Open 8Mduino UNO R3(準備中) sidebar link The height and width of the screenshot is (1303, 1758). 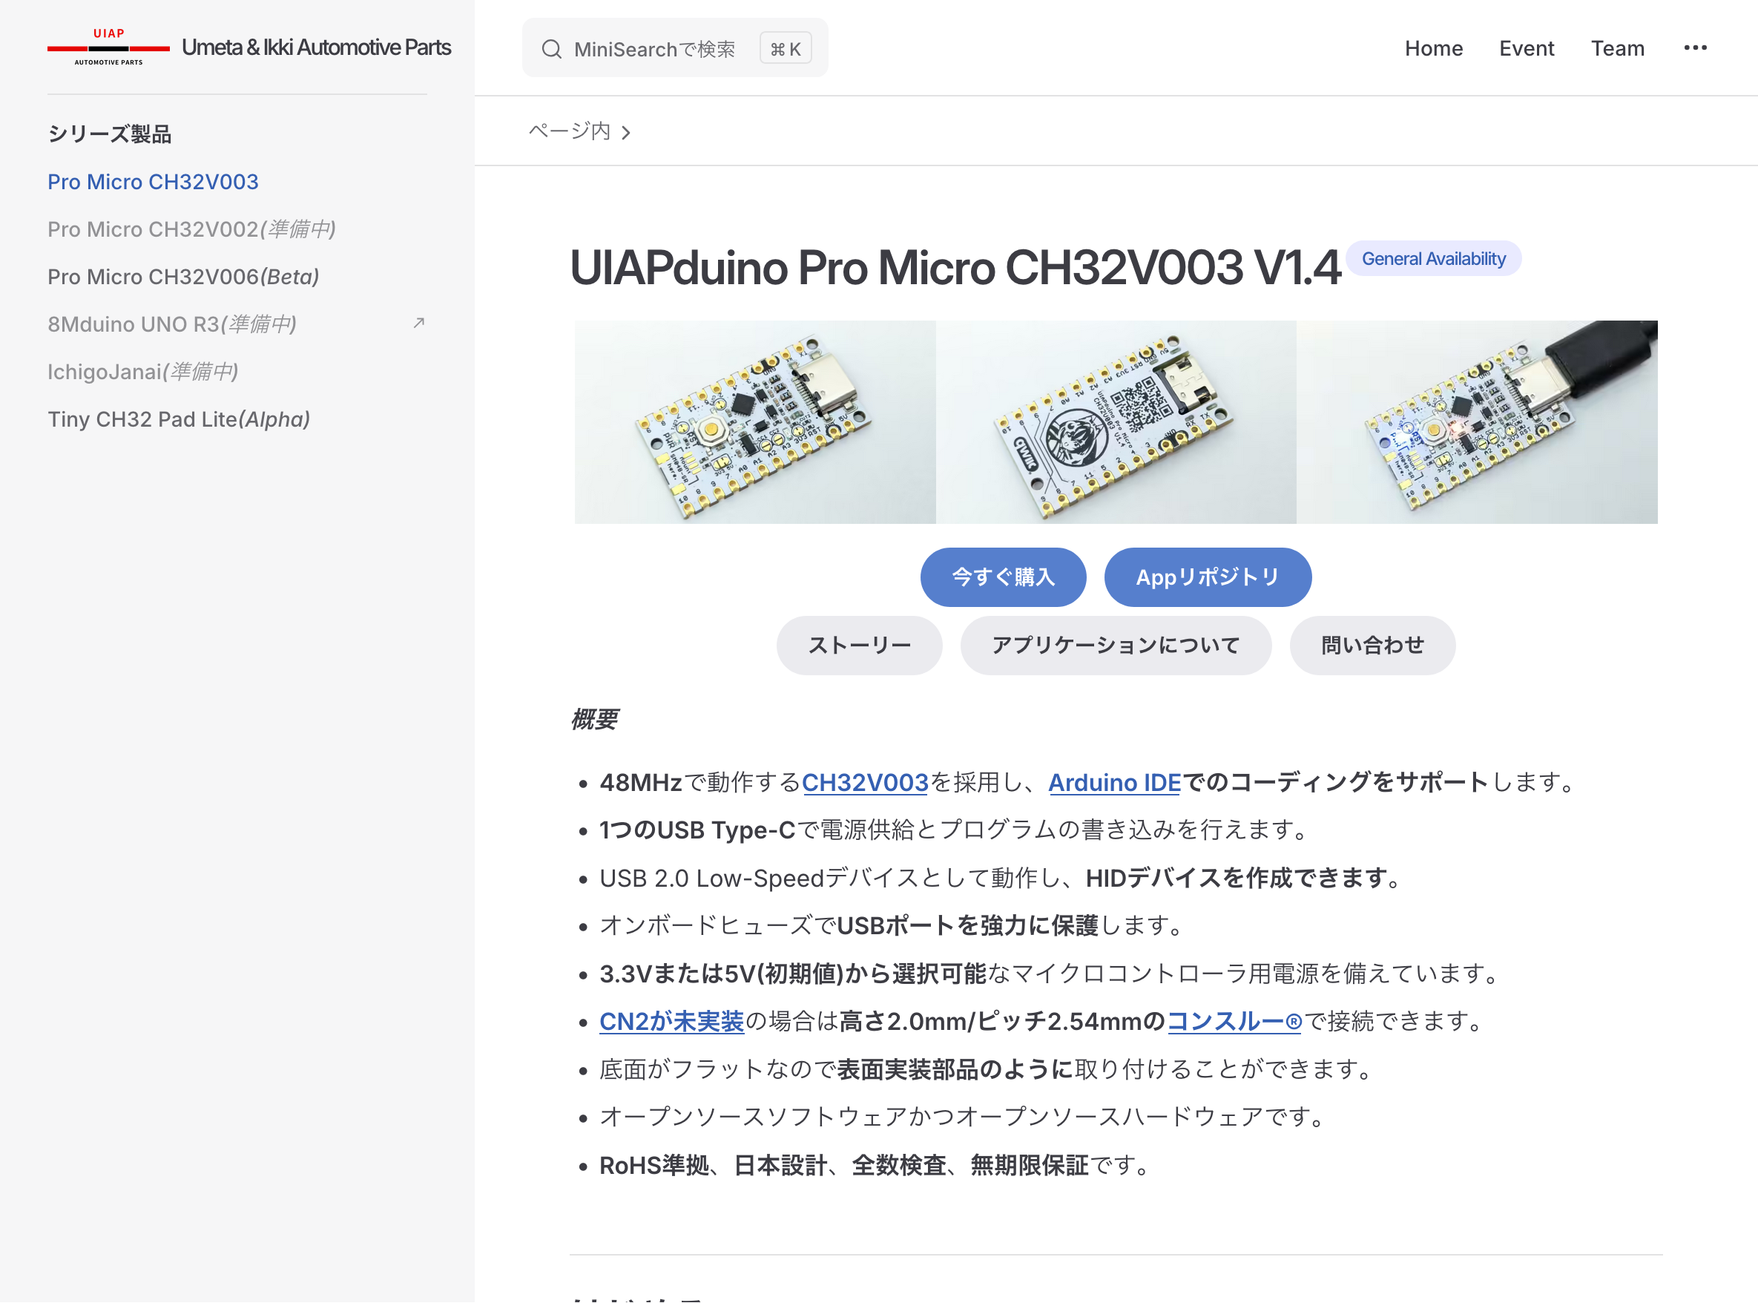point(172,324)
